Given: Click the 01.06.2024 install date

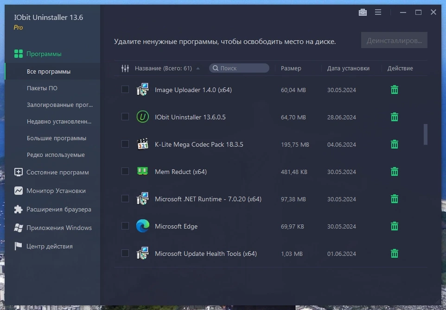Looking at the screenshot, I should tap(342, 254).
